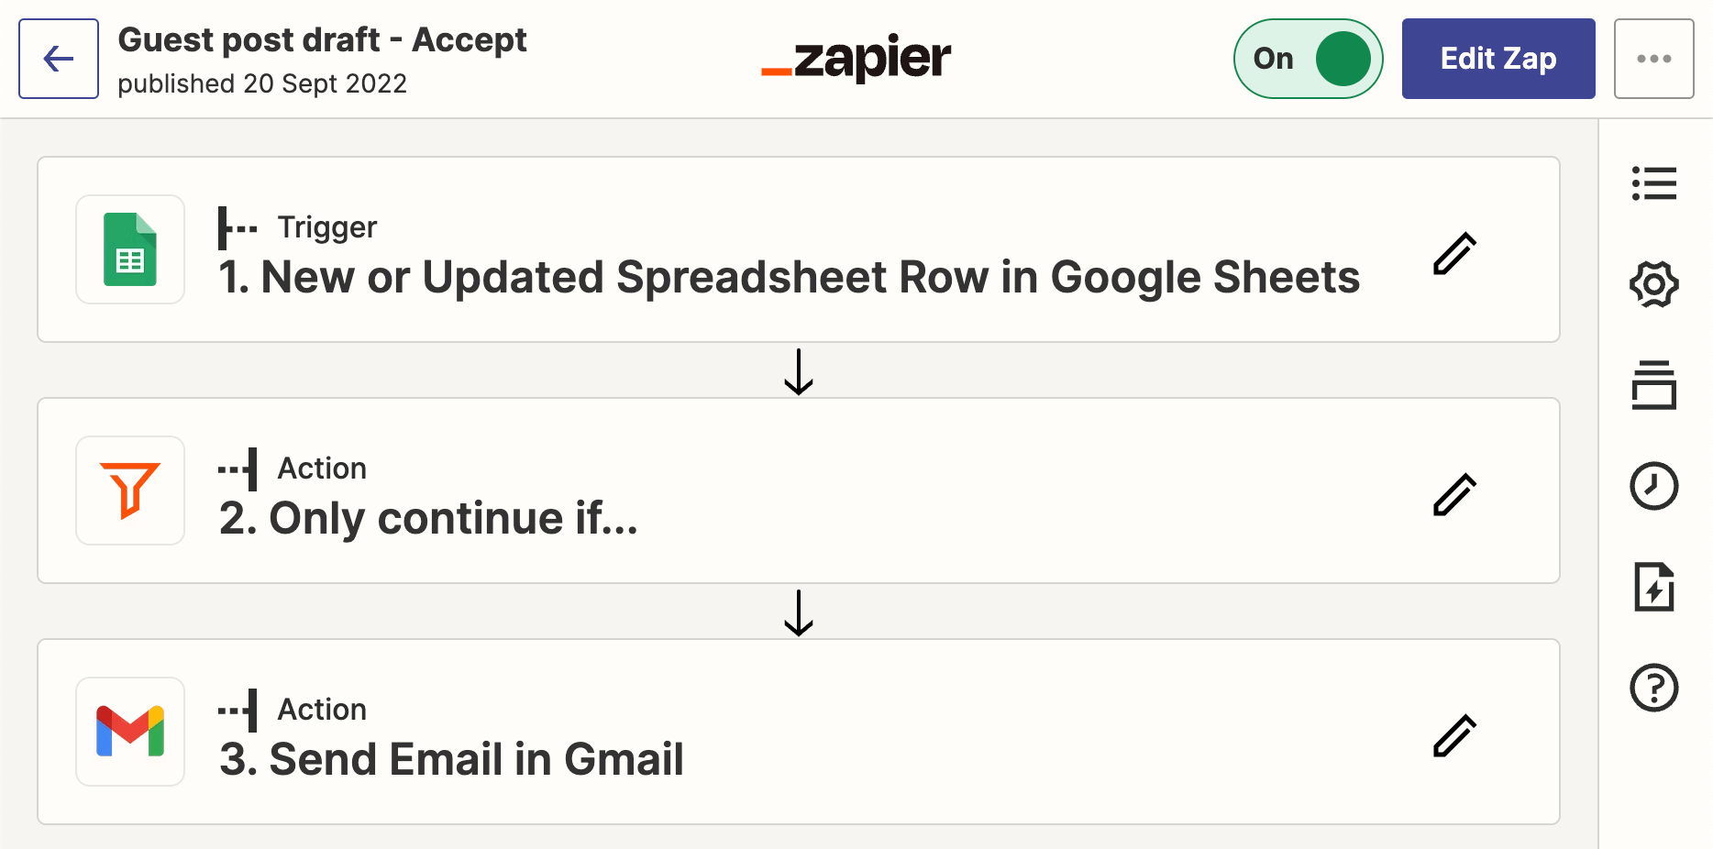Open the Guest post draft trigger step card
The width and height of the screenshot is (1713, 849).
798,249
